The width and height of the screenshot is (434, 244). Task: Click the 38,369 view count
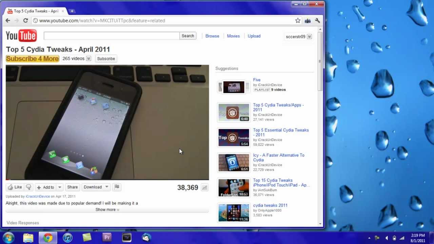tap(188, 187)
